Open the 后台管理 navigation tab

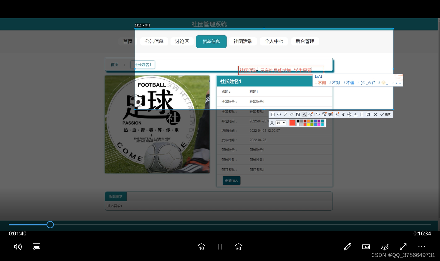pos(305,41)
